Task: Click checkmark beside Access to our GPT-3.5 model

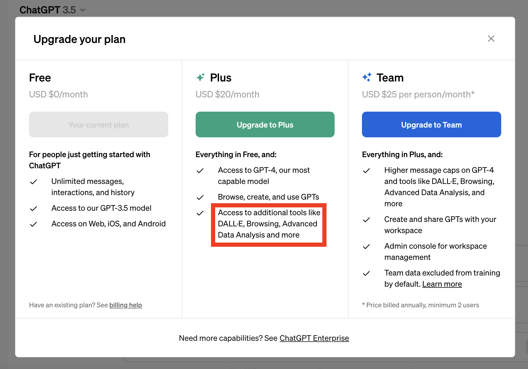Action: [33, 209]
